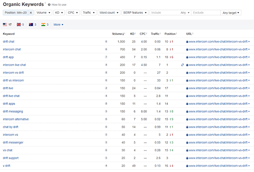
Task: Open the drift app keyword link
Action: pos(8,57)
